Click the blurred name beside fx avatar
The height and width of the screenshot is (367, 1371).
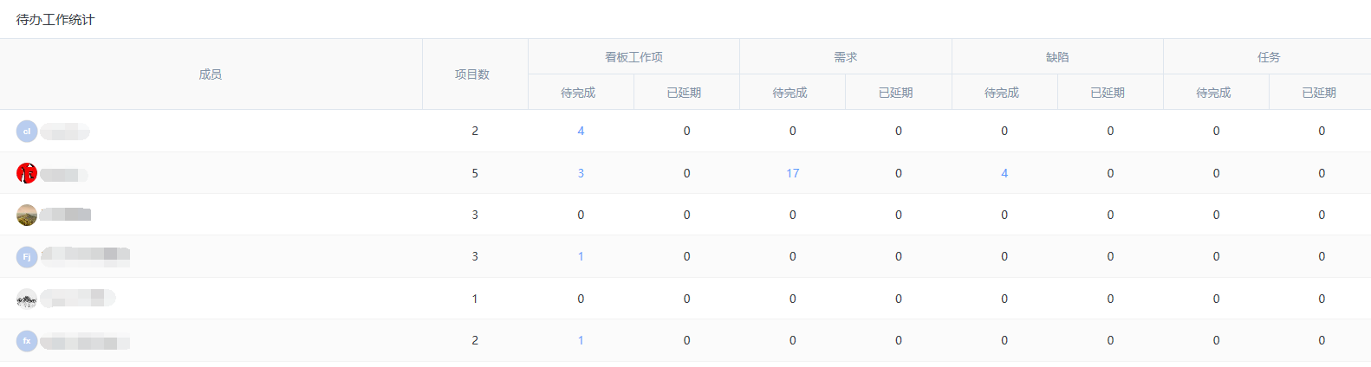[x=85, y=341]
